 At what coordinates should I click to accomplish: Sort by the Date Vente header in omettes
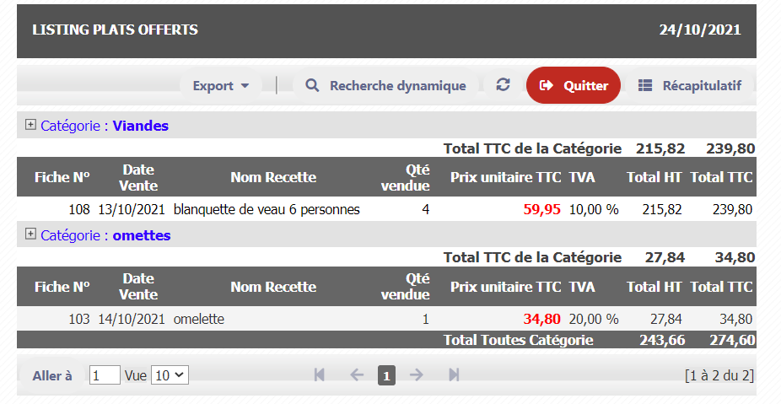[138, 287]
